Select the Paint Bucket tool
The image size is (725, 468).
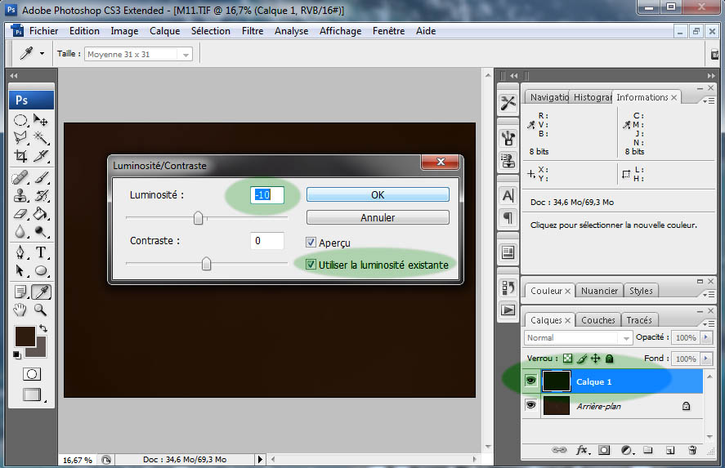[x=41, y=213]
